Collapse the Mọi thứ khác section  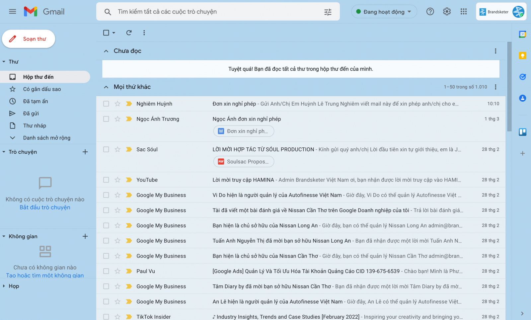(x=106, y=87)
